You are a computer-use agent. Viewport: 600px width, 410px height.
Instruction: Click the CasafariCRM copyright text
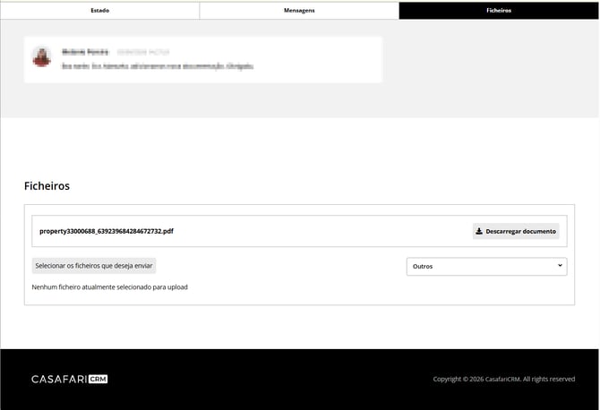(x=504, y=379)
